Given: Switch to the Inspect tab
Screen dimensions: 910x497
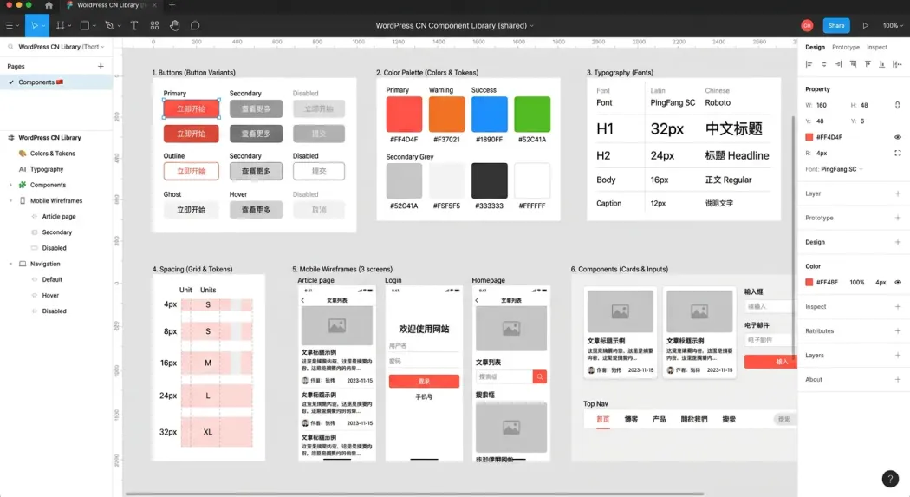Looking at the screenshot, I should pyautogui.click(x=877, y=47).
